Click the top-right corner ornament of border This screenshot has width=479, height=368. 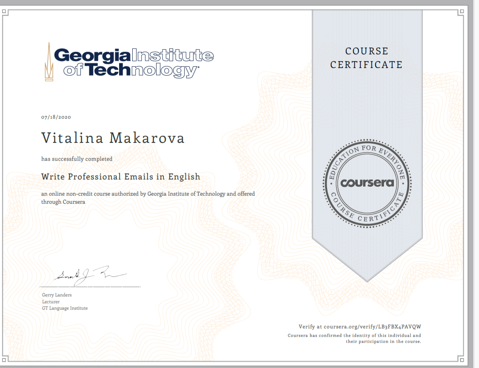pos(460,12)
